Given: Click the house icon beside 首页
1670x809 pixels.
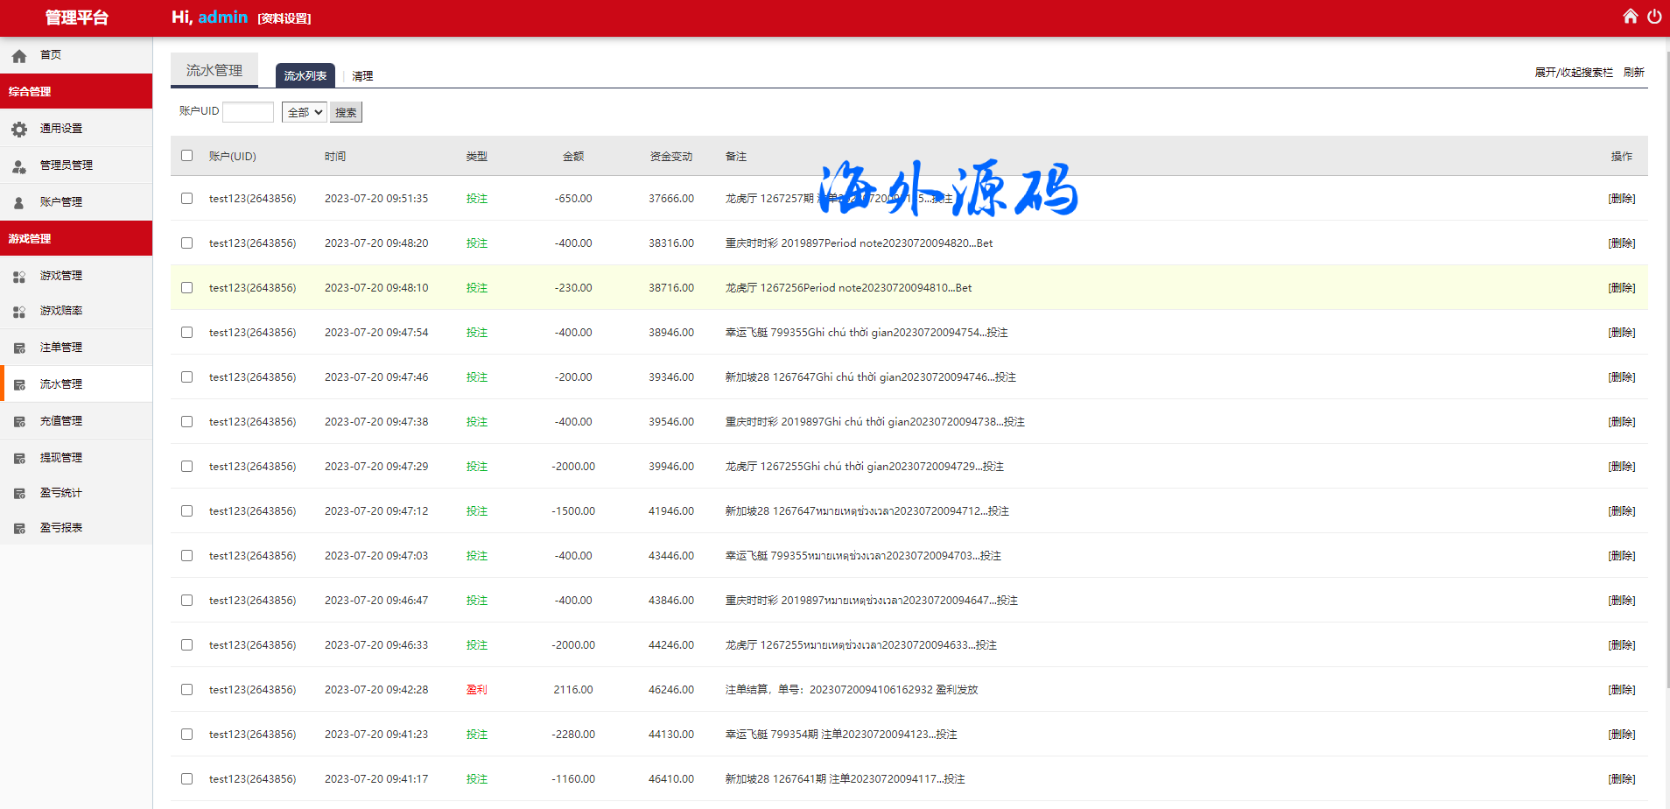Looking at the screenshot, I should pyautogui.click(x=19, y=56).
